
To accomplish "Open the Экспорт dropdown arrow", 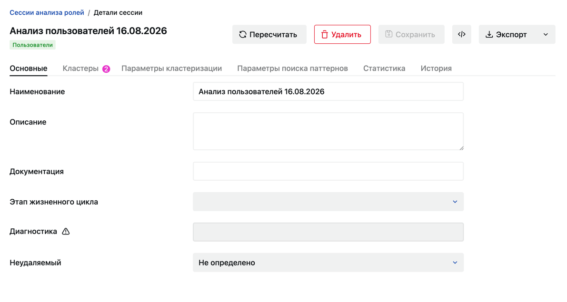I will click(x=546, y=34).
